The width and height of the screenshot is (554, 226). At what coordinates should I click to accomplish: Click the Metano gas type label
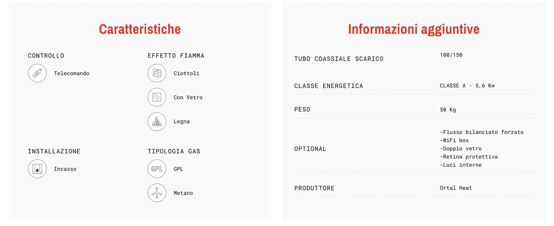click(x=183, y=193)
